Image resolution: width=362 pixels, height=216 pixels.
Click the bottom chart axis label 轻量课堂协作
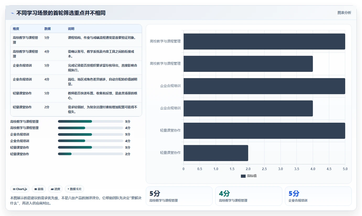pyautogui.click(x=170, y=153)
